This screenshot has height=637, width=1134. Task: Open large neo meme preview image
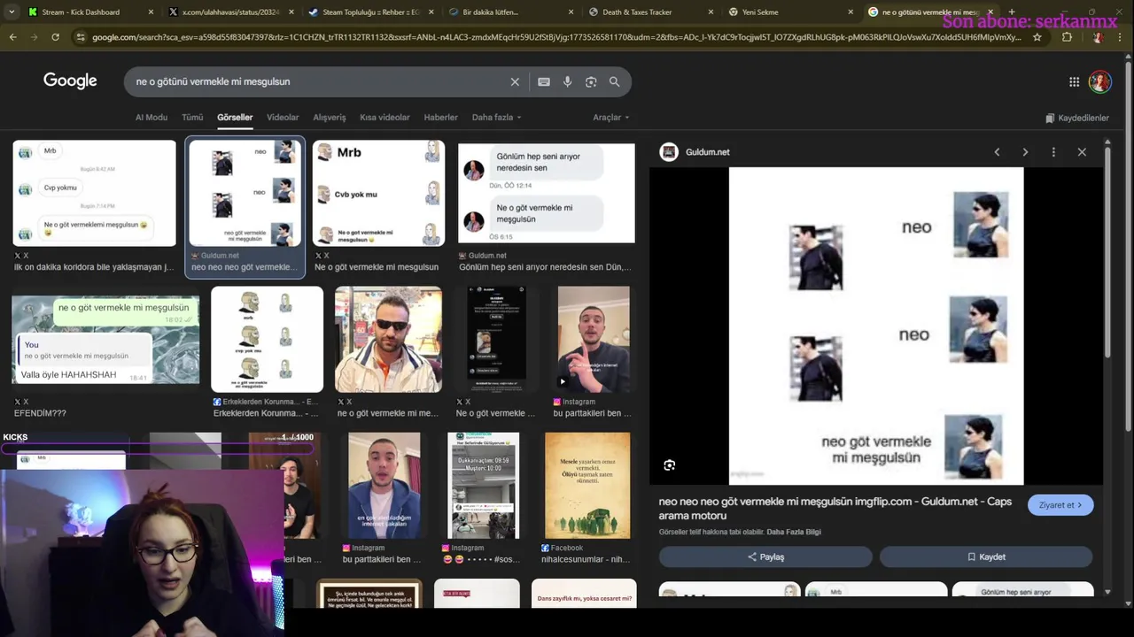[875, 326]
